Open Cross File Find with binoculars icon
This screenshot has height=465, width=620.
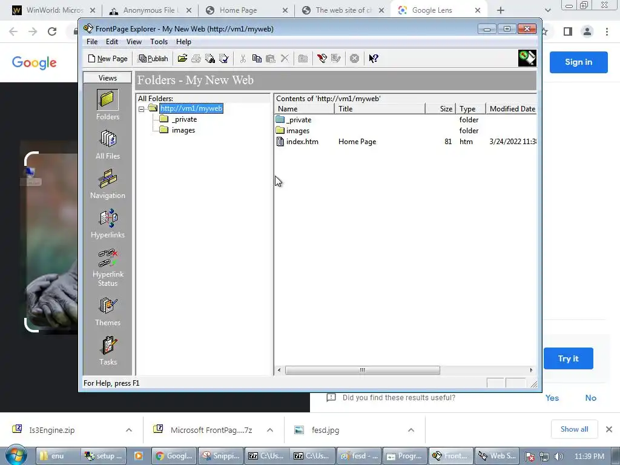pos(210,59)
